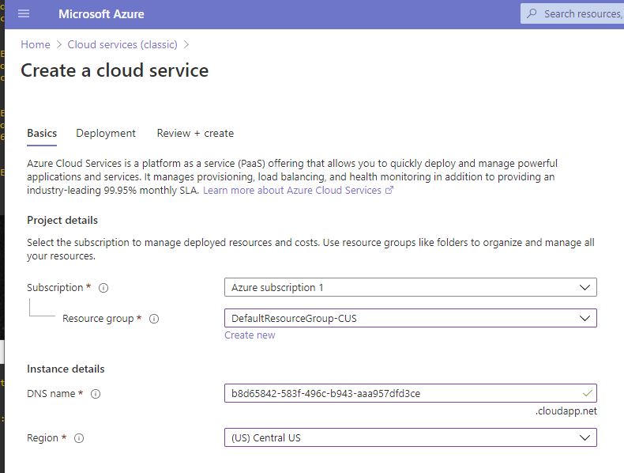624x473 pixels.
Task: Click the green DNS validation checkmark
Action: [585, 393]
